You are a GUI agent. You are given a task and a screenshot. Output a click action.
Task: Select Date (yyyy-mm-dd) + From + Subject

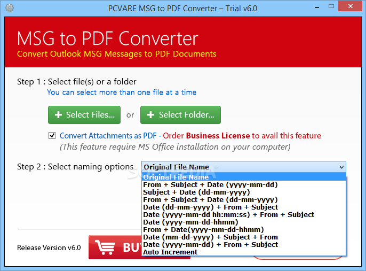(x=244, y=245)
